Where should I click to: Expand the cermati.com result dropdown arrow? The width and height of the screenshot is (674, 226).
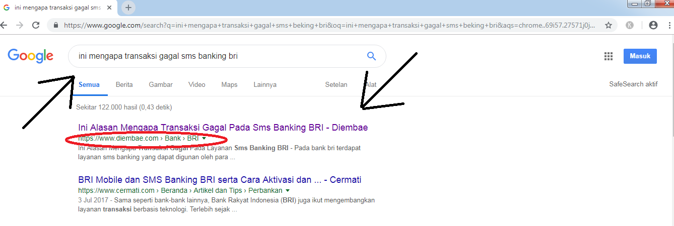[x=287, y=191]
